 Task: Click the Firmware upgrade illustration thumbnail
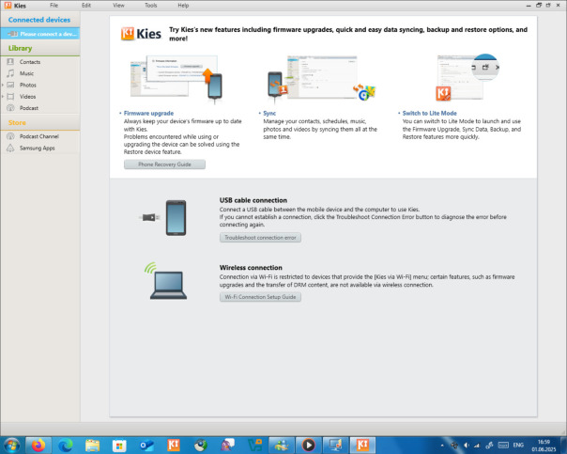[176, 79]
